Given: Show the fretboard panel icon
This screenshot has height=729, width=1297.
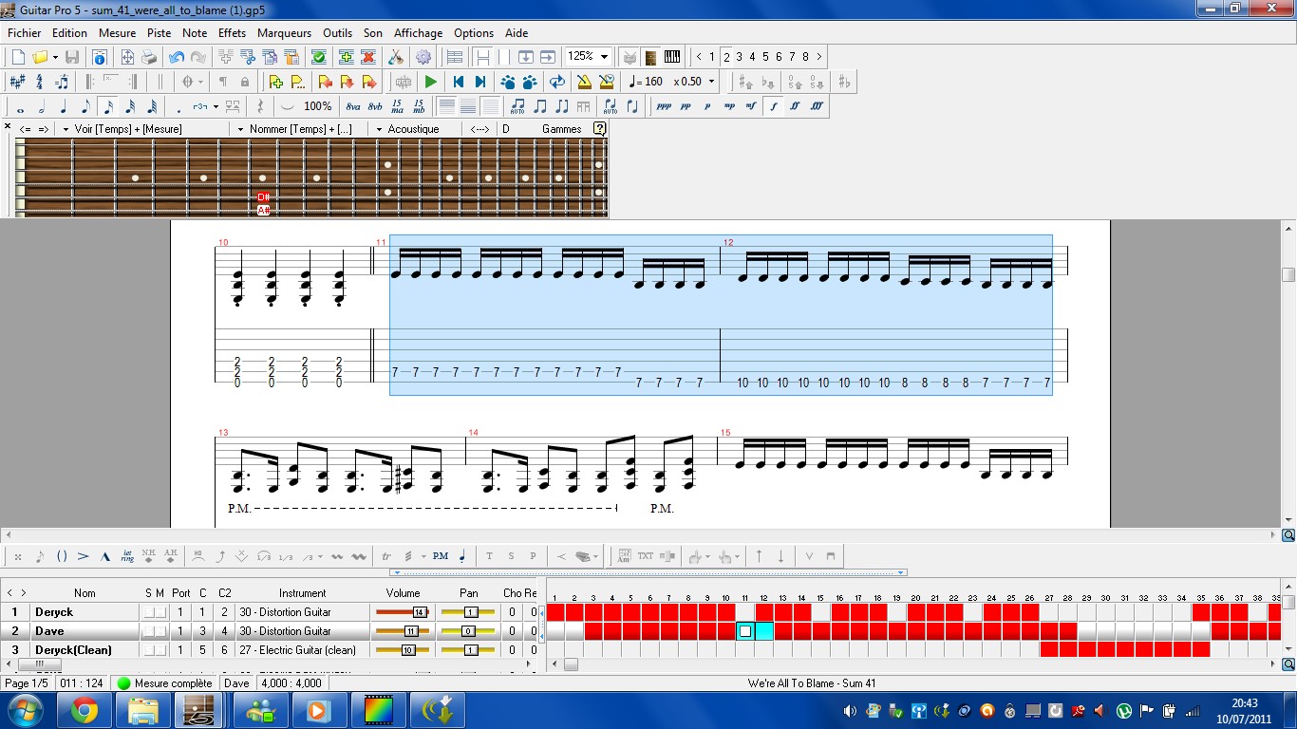Looking at the screenshot, I should click(650, 57).
